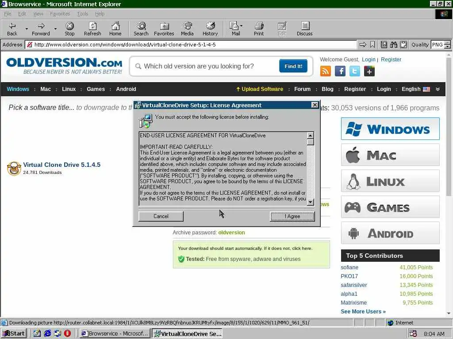Click the Back toolbar button
The width and height of the screenshot is (453, 339).
pyautogui.click(x=12, y=29)
